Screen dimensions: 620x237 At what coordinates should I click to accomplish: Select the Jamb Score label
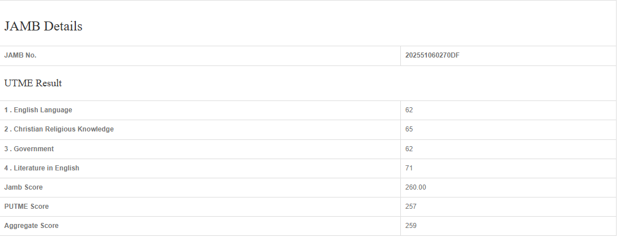(23, 187)
